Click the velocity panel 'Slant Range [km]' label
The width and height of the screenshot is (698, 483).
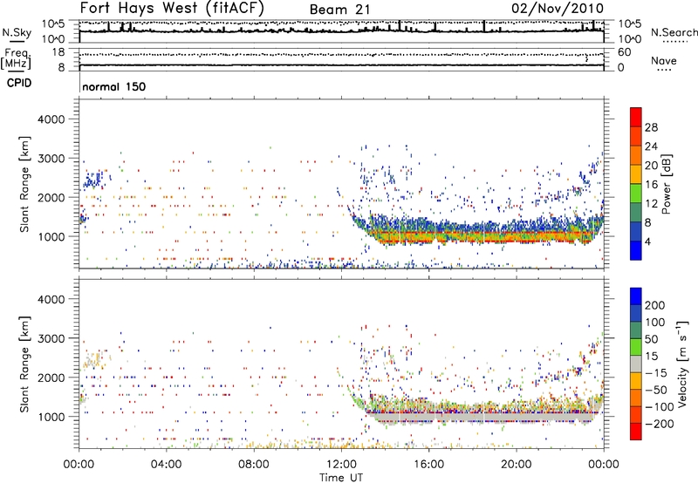point(24,364)
